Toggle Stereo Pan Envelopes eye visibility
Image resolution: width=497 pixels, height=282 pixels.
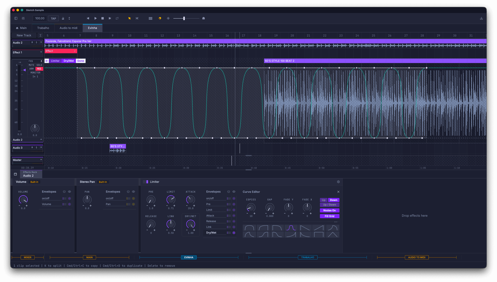click(x=133, y=192)
